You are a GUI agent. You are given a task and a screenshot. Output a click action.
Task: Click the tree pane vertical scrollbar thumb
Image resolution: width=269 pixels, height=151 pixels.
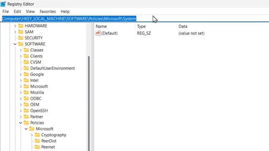pyautogui.click(x=89, y=104)
